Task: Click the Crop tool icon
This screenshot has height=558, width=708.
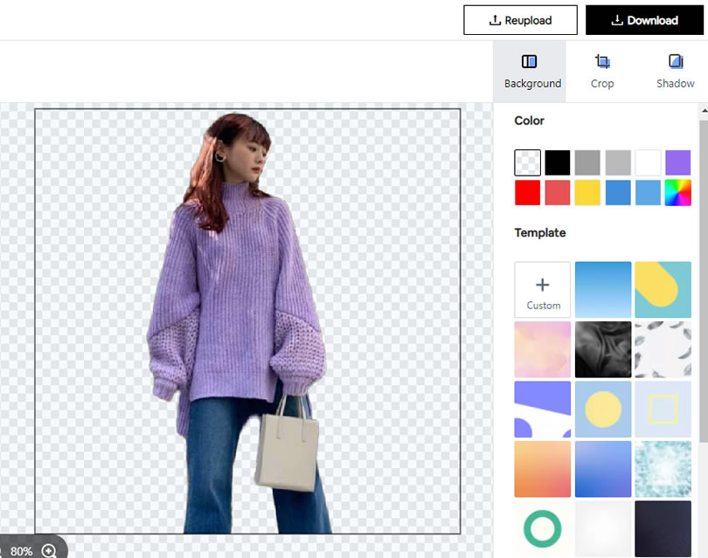Action: [x=602, y=61]
